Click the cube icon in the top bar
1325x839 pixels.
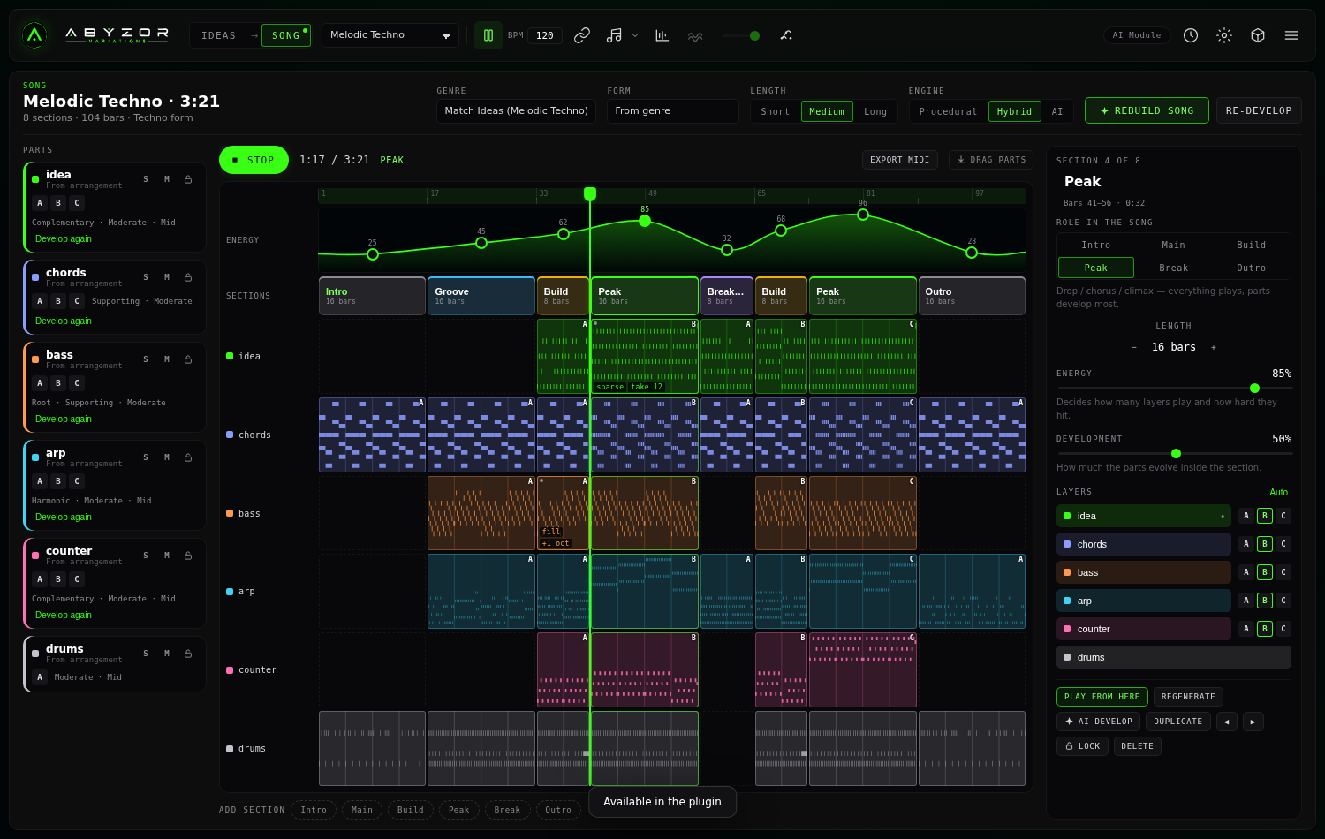click(1258, 35)
